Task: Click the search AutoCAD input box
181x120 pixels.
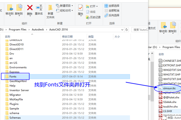Action: click(x=140, y=30)
